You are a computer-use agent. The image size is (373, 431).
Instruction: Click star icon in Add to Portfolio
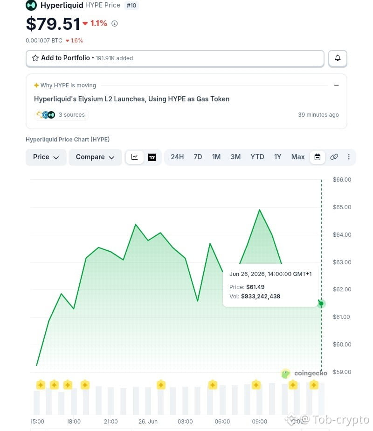(x=35, y=58)
